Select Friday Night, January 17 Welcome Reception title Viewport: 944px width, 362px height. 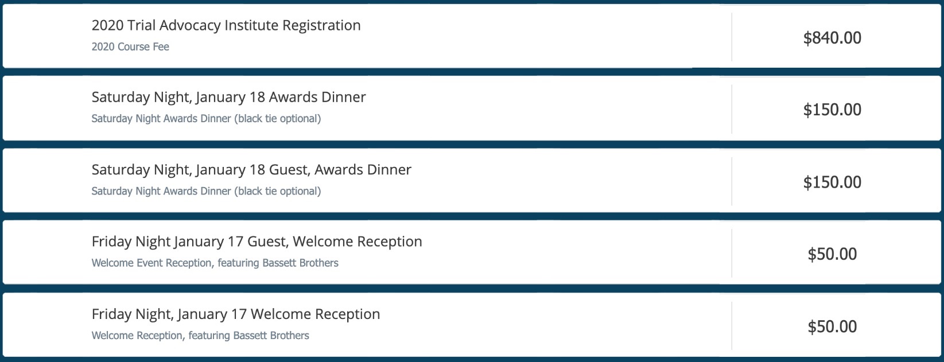[x=236, y=314]
